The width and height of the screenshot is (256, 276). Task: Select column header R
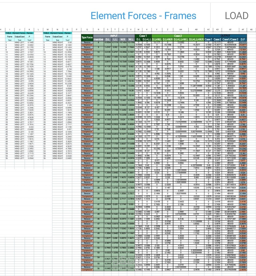(98, 29)
